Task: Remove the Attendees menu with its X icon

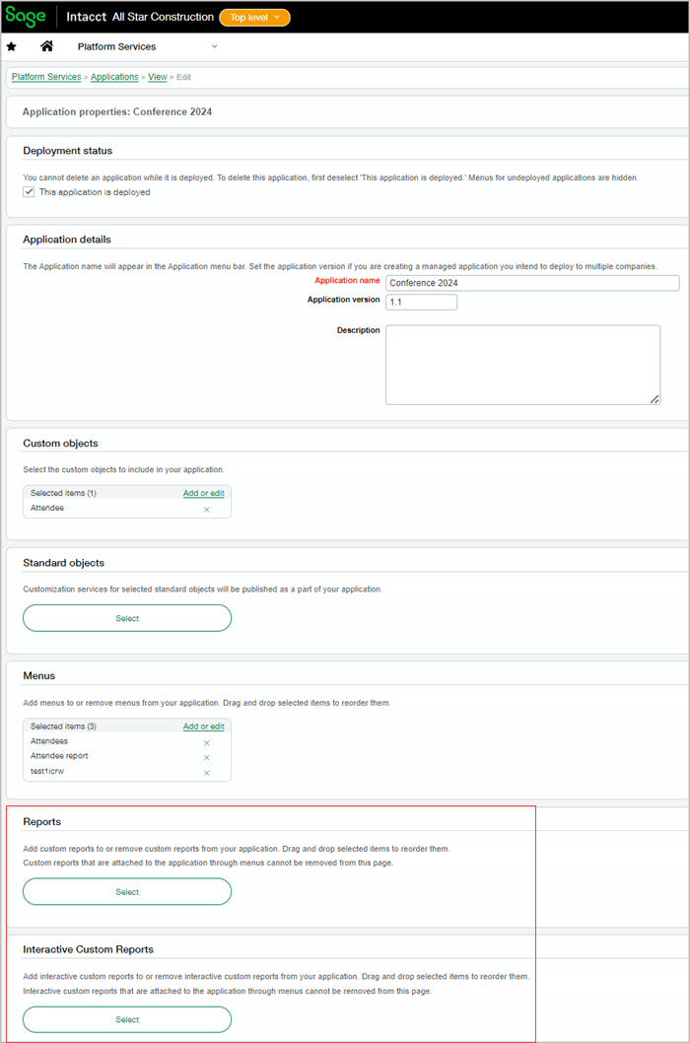Action: click(206, 741)
